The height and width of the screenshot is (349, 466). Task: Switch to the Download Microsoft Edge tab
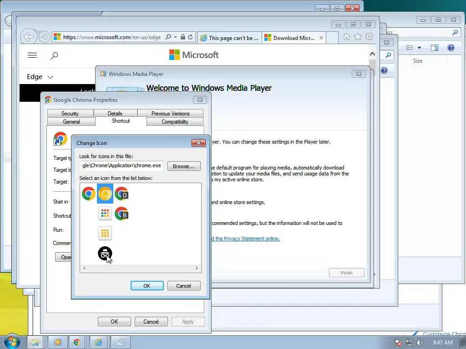(290, 38)
